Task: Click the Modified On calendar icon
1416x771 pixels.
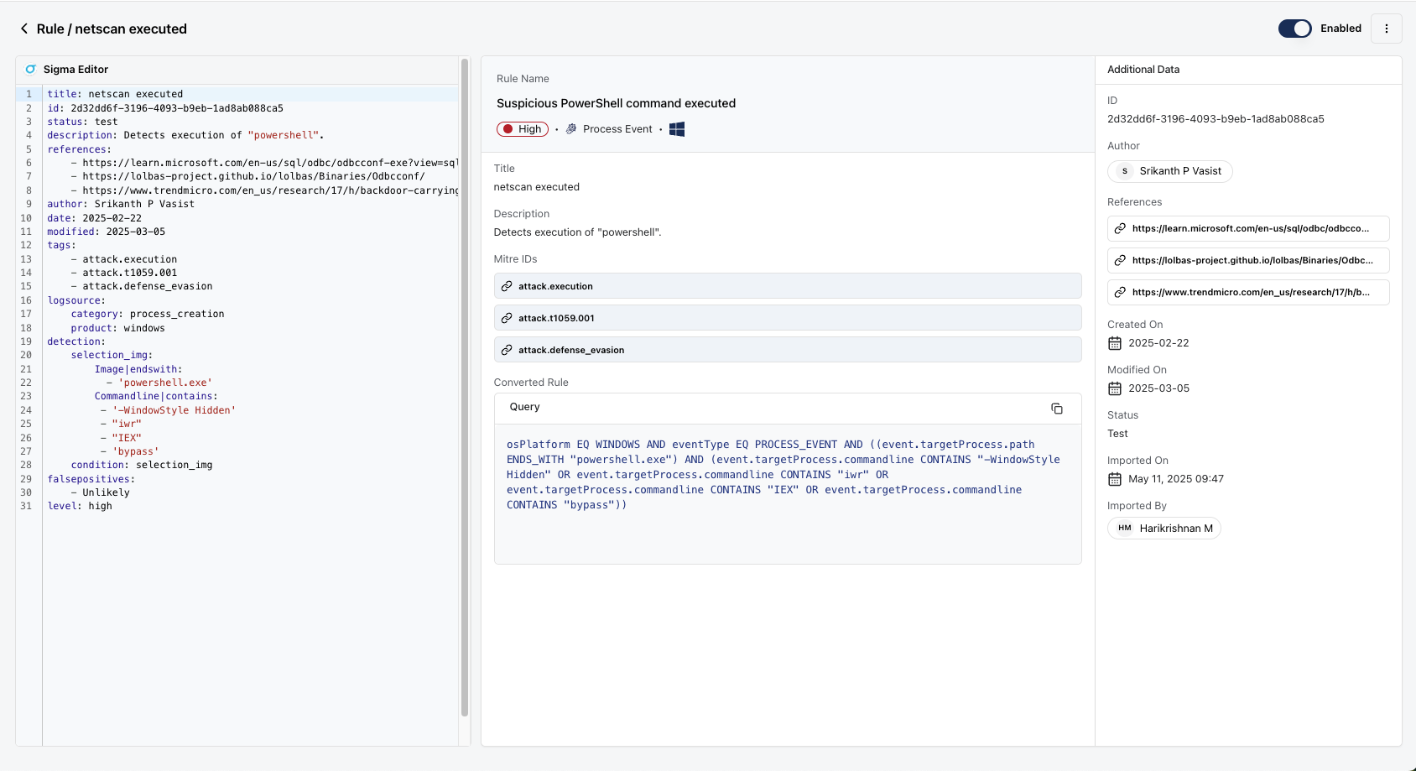Action: pos(1115,388)
